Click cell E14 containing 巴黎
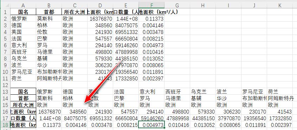This screenshot has width=297, height=130. pyautogui.click(x=126, y=98)
